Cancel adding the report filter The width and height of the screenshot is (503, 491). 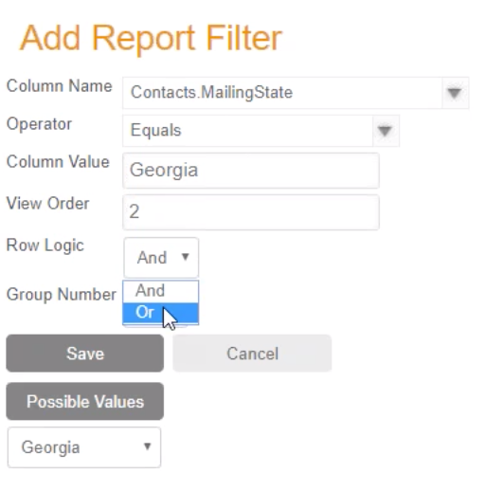252,354
